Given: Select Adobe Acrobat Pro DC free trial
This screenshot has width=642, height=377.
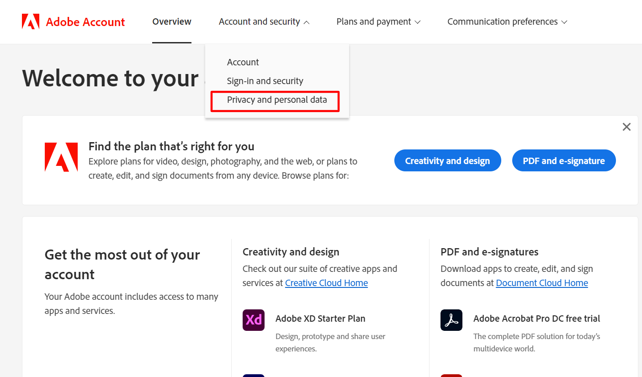Looking at the screenshot, I should [537, 319].
